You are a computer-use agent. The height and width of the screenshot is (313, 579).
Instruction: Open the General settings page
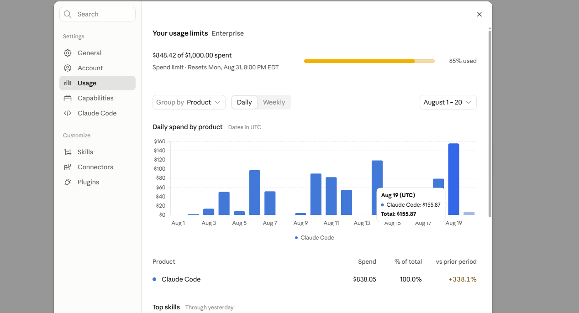pyautogui.click(x=97, y=53)
